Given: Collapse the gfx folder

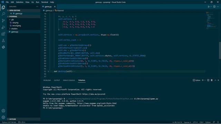Looking at the screenshot, I should (x=23, y=20).
